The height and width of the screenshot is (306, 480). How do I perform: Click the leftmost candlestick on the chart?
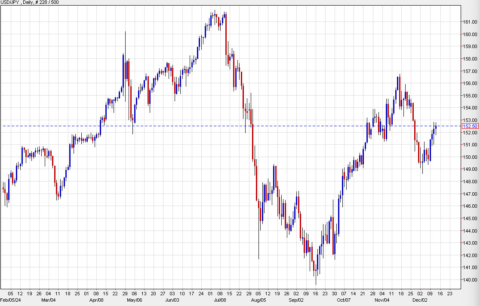point(3,189)
